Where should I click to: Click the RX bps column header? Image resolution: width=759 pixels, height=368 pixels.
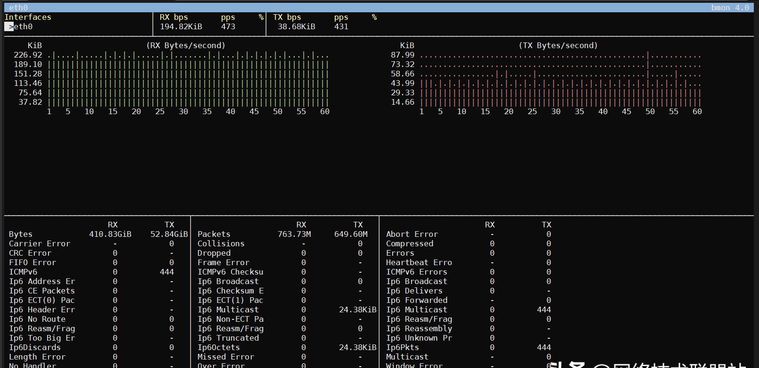pos(173,17)
